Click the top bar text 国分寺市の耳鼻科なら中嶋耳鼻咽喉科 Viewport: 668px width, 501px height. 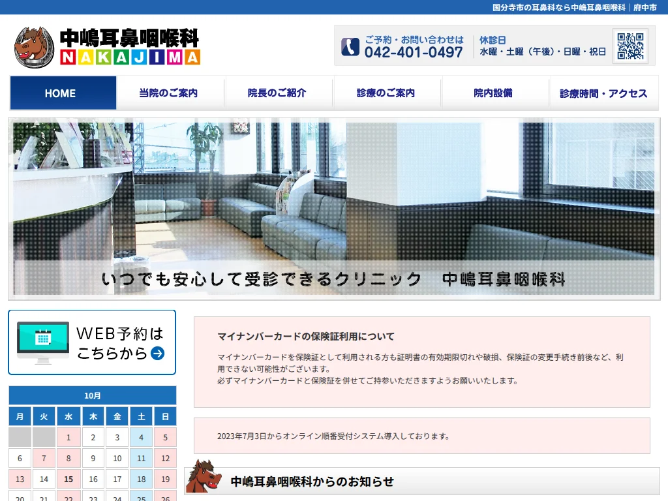pos(559,8)
